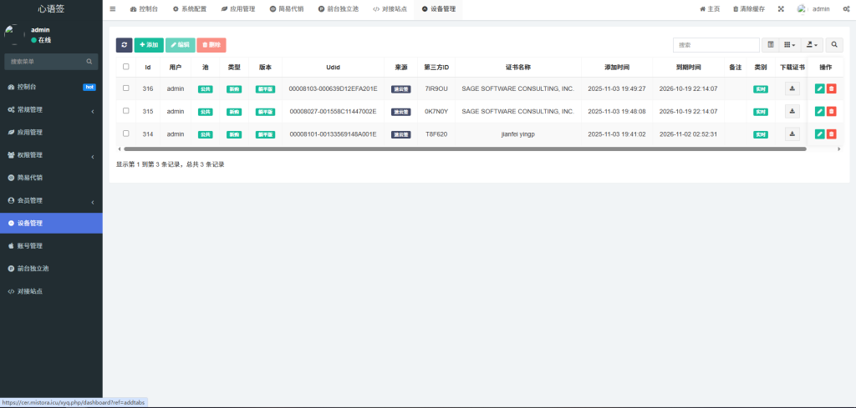Click red delete icon for row 315

click(831, 111)
